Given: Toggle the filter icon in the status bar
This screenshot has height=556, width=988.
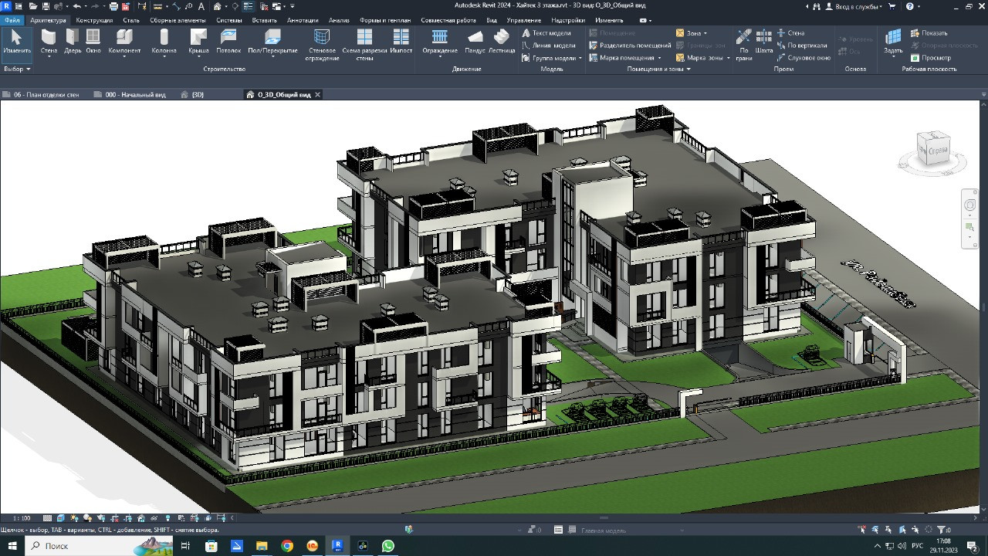Looking at the screenshot, I should click(x=940, y=530).
